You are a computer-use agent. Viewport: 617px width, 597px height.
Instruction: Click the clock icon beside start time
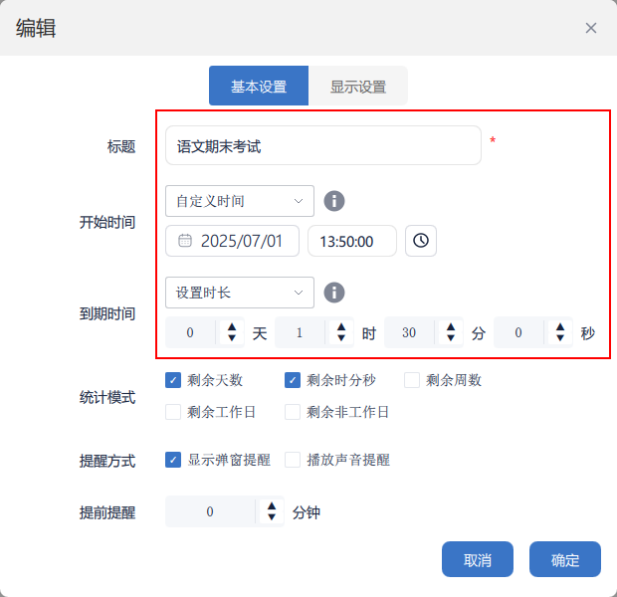[421, 241]
